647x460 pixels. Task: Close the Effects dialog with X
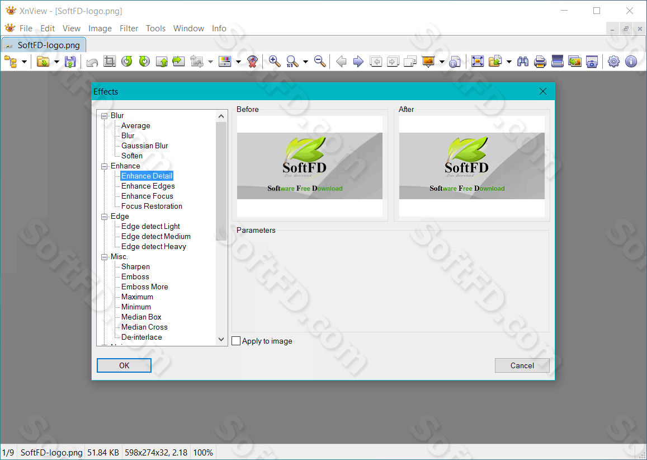point(543,91)
